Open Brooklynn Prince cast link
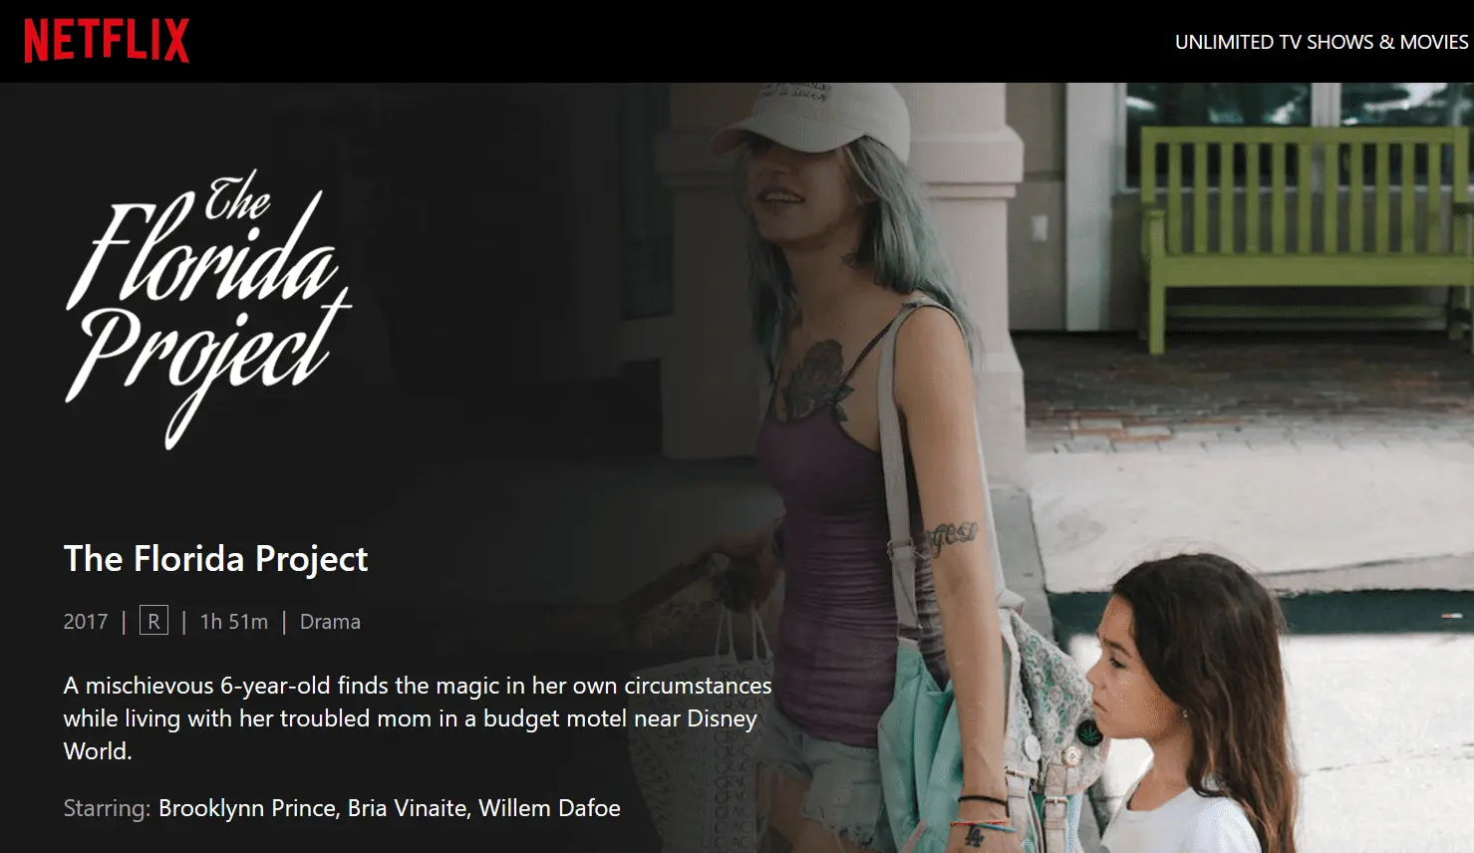The image size is (1474, 853). [247, 808]
